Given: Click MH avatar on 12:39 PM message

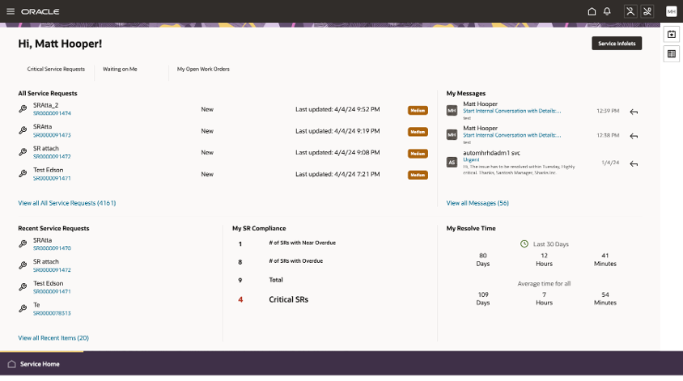Looking at the screenshot, I should [x=452, y=111].
